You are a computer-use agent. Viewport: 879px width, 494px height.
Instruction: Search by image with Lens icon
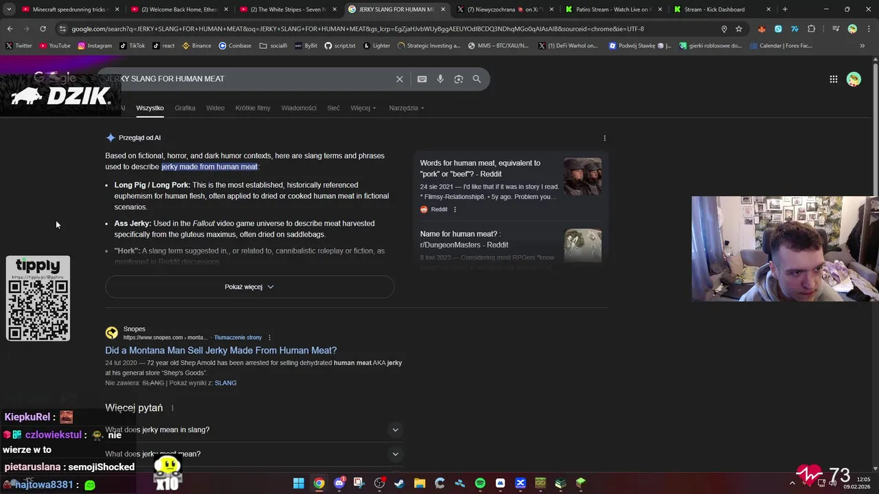(x=459, y=79)
